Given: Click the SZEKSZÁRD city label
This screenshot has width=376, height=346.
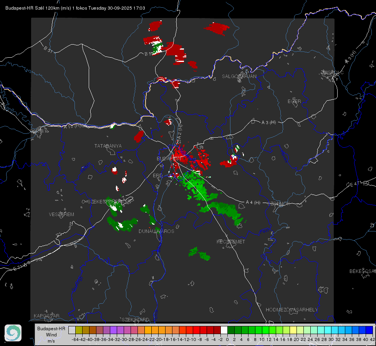Looking at the screenshot, I should (136, 319).
